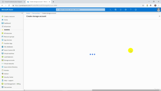Screen dimensions: 161x91
Task: Click the Microsoft Azure logo text
Action: 7,10
